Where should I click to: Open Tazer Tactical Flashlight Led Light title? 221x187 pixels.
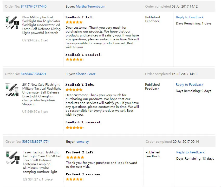pyautogui.click(x=42, y=162)
